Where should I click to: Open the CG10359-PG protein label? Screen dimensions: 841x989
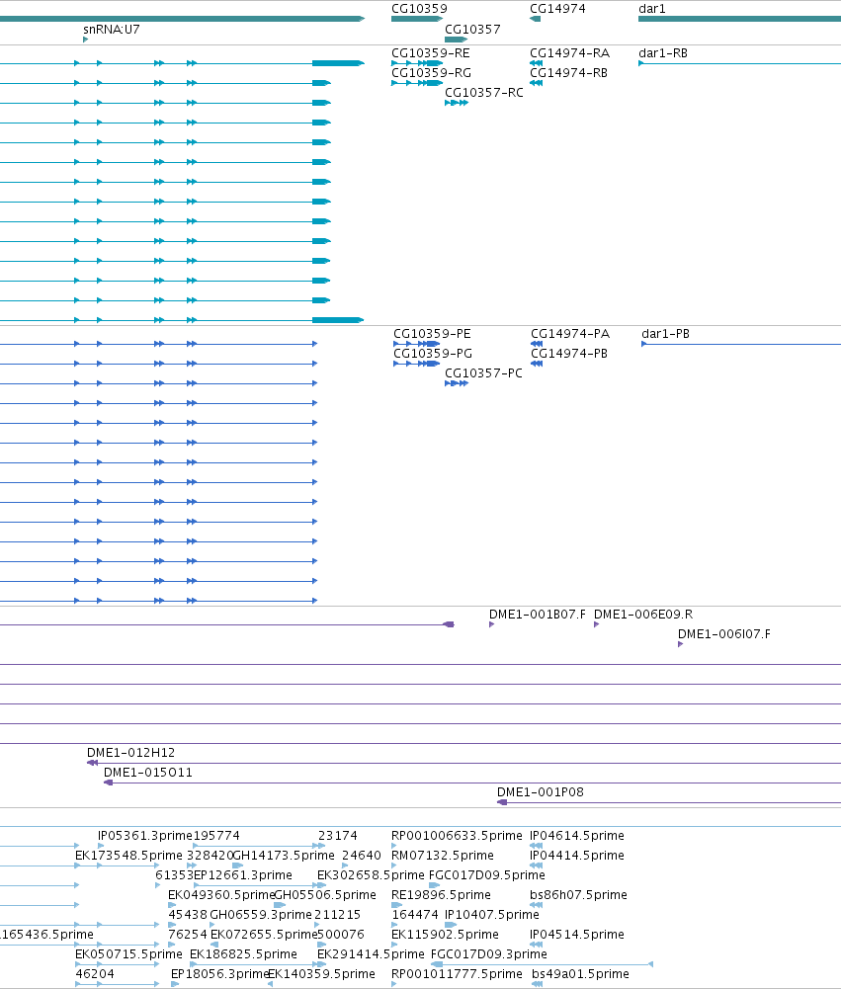pyautogui.click(x=432, y=354)
